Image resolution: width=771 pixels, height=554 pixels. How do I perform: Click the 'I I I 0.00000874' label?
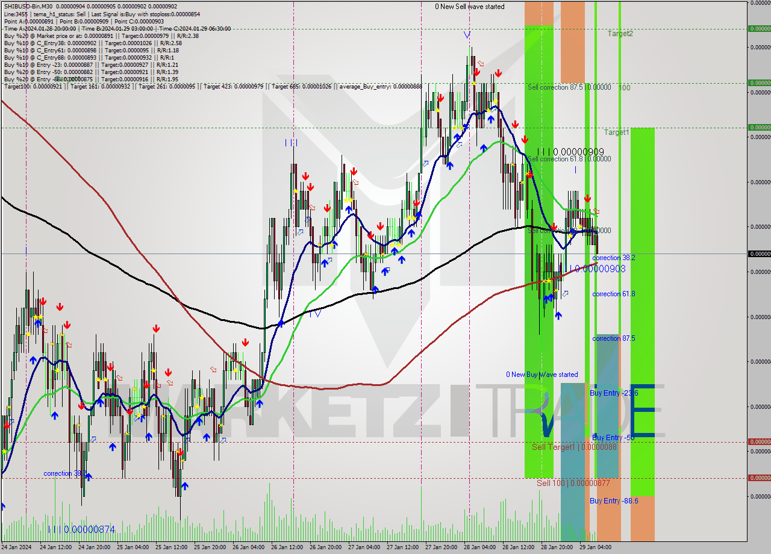coord(82,529)
